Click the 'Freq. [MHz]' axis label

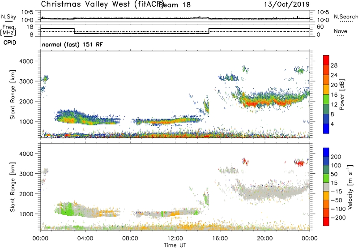point(8,30)
